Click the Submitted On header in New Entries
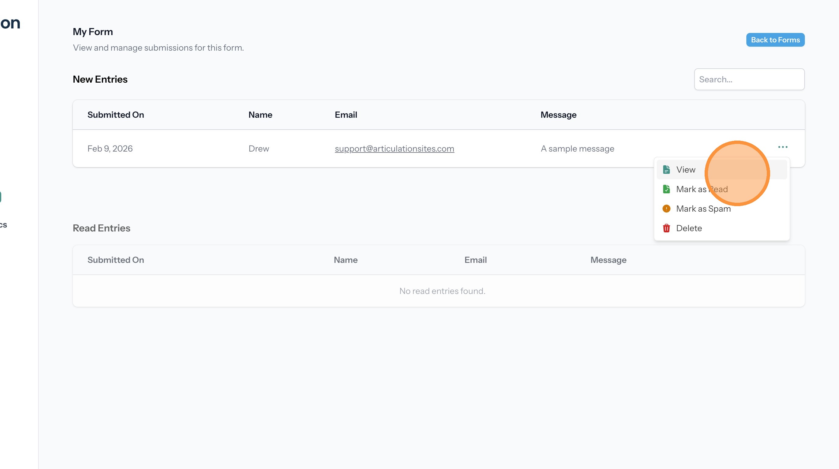Viewport: 839px width, 469px height. point(116,115)
